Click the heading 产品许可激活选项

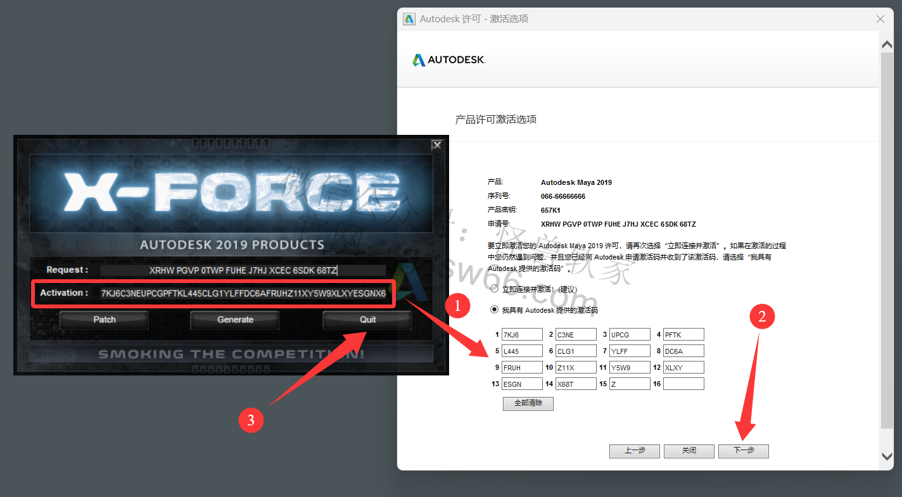click(496, 119)
